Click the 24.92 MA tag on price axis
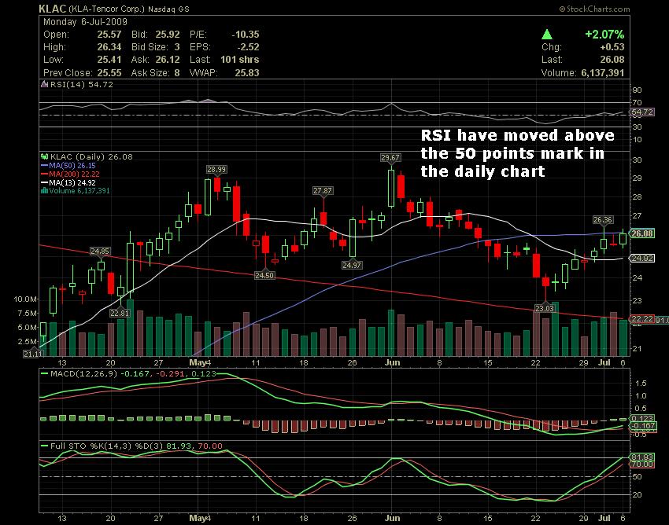The width and height of the screenshot is (669, 525). pyautogui.click(x=642, y=259)
